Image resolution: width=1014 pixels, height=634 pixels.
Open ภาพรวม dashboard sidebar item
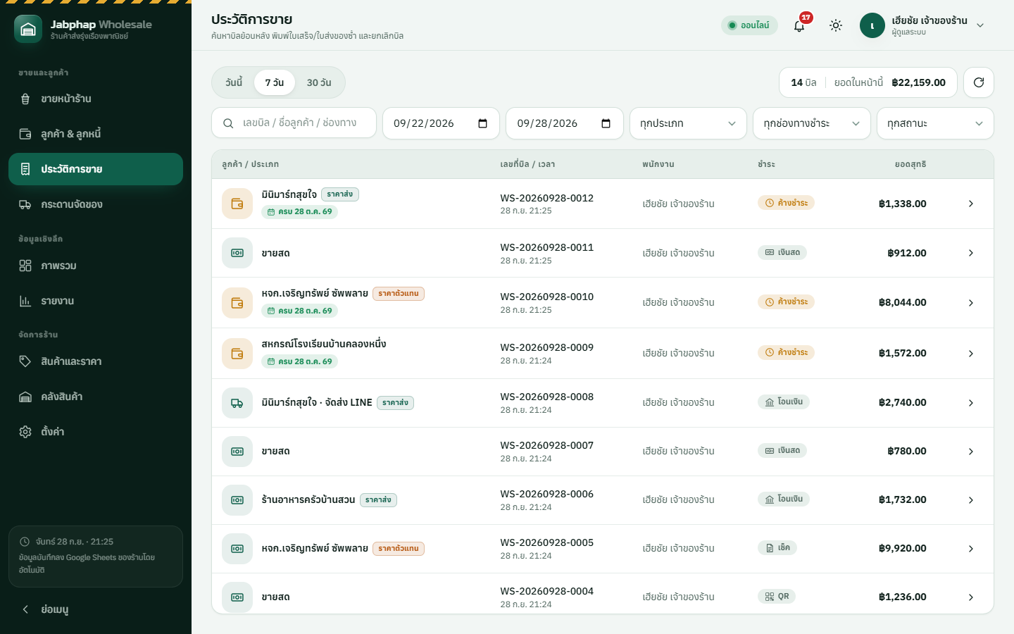coord(96,266)
